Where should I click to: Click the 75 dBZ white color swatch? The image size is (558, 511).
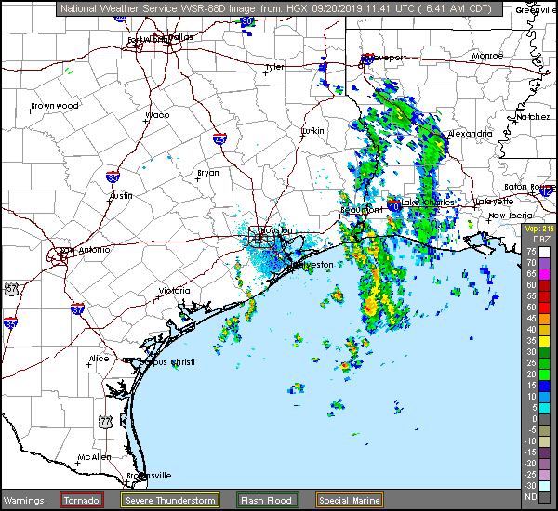(x=544, y=252)
